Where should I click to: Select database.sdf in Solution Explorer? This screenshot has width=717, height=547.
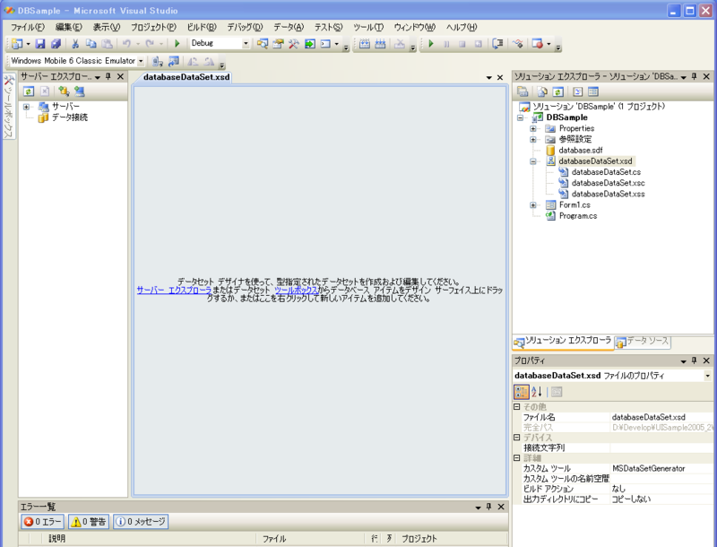click(580, 150)
